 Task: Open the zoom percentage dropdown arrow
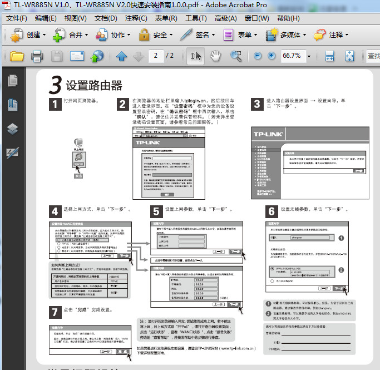[x=309, y=56]
